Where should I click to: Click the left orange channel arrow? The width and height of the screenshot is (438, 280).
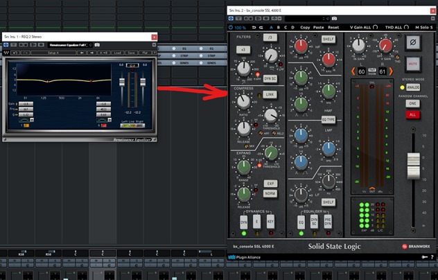(352, 71)
